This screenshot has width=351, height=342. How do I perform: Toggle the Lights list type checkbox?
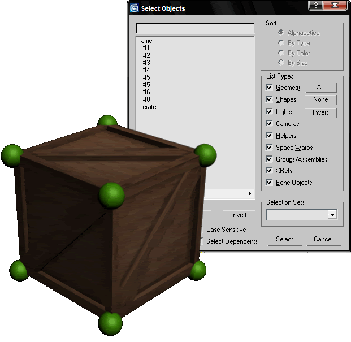(x=269, y=111)
